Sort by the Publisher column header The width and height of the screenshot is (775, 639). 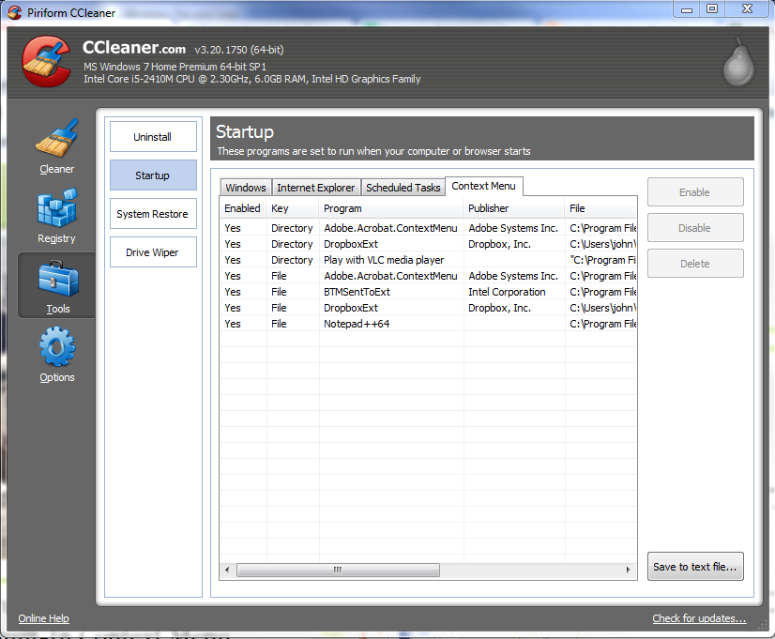coord(514,208)
